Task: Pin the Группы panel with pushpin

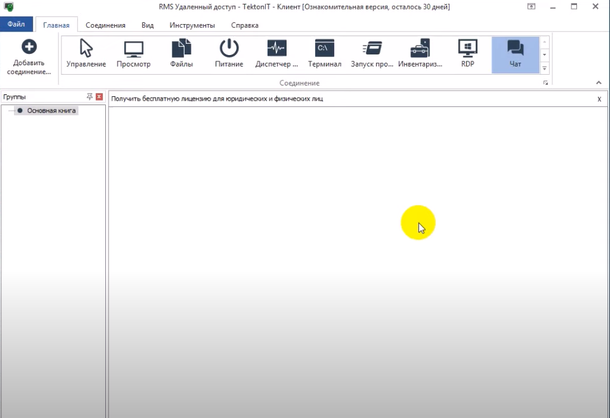Action: tap(89, 96)
